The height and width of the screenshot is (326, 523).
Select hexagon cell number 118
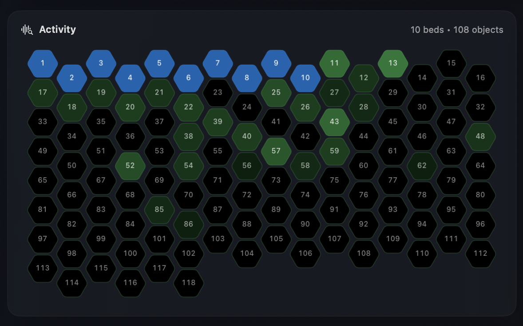click(189, 282)
